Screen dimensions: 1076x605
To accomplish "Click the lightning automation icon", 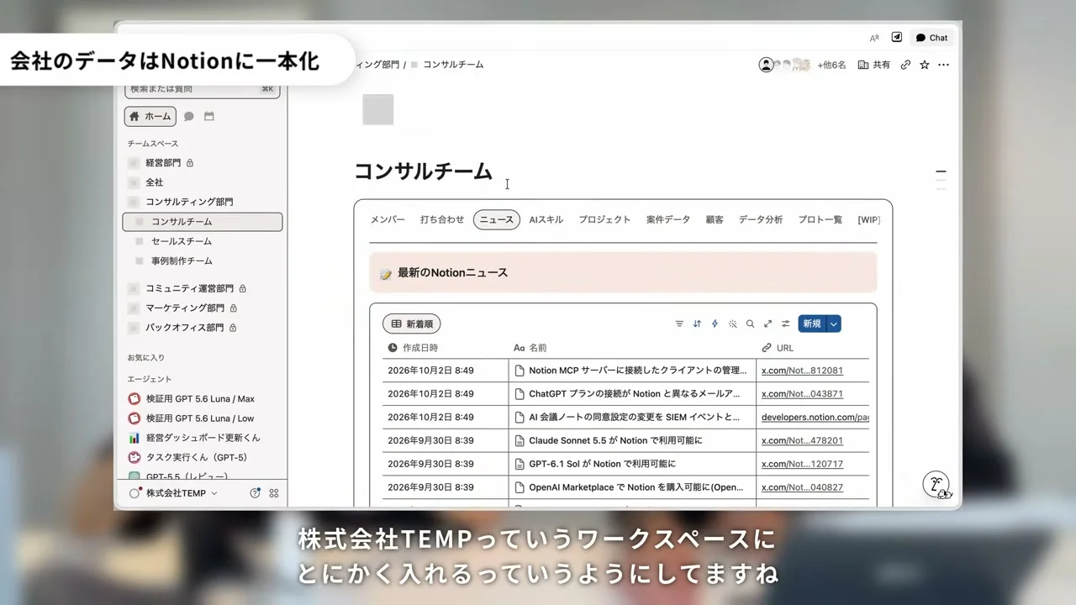I will (715, 324).
